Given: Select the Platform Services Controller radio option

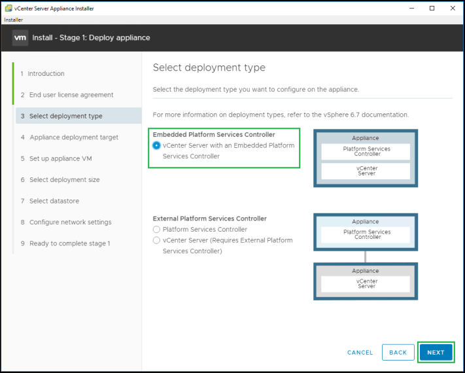Looking at the screenshot, I should click(156, 230).
